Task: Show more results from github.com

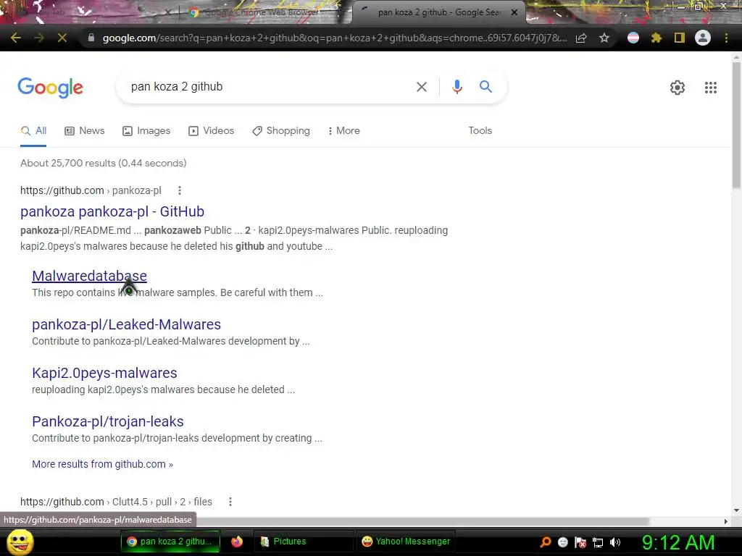Action: click(102, 464)
